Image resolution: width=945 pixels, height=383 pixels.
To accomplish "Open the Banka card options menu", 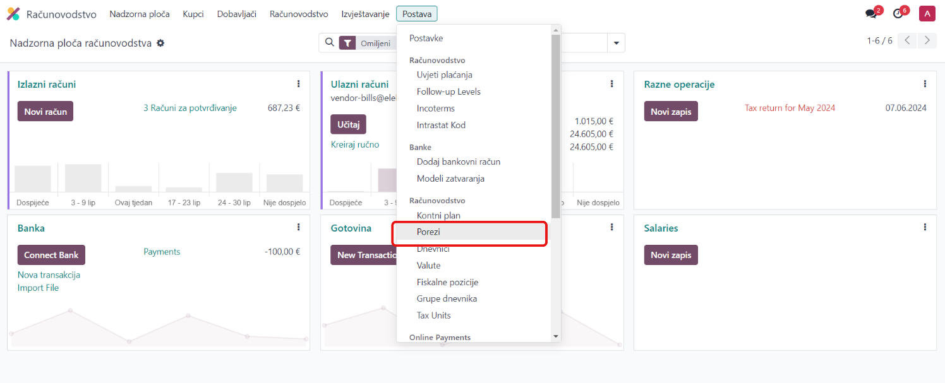I will (298, 227).
